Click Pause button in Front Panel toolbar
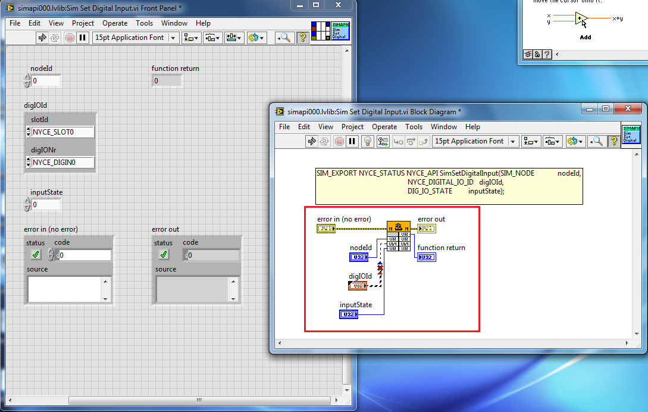Viewport: 648px width, 412px height. pos(83,38)
